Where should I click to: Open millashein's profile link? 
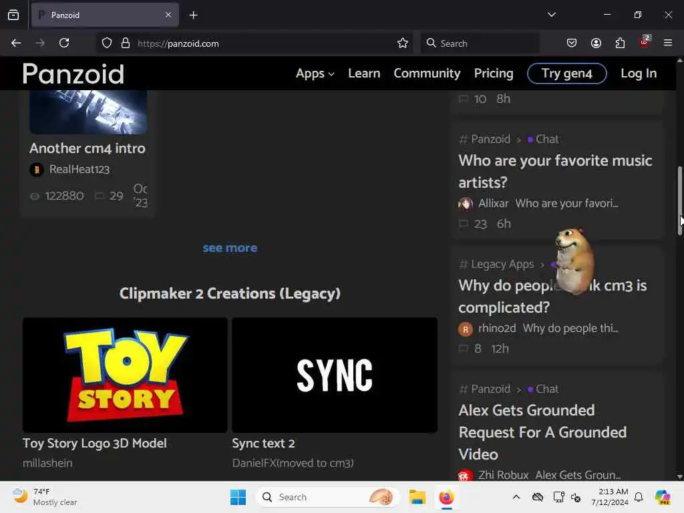47,464
